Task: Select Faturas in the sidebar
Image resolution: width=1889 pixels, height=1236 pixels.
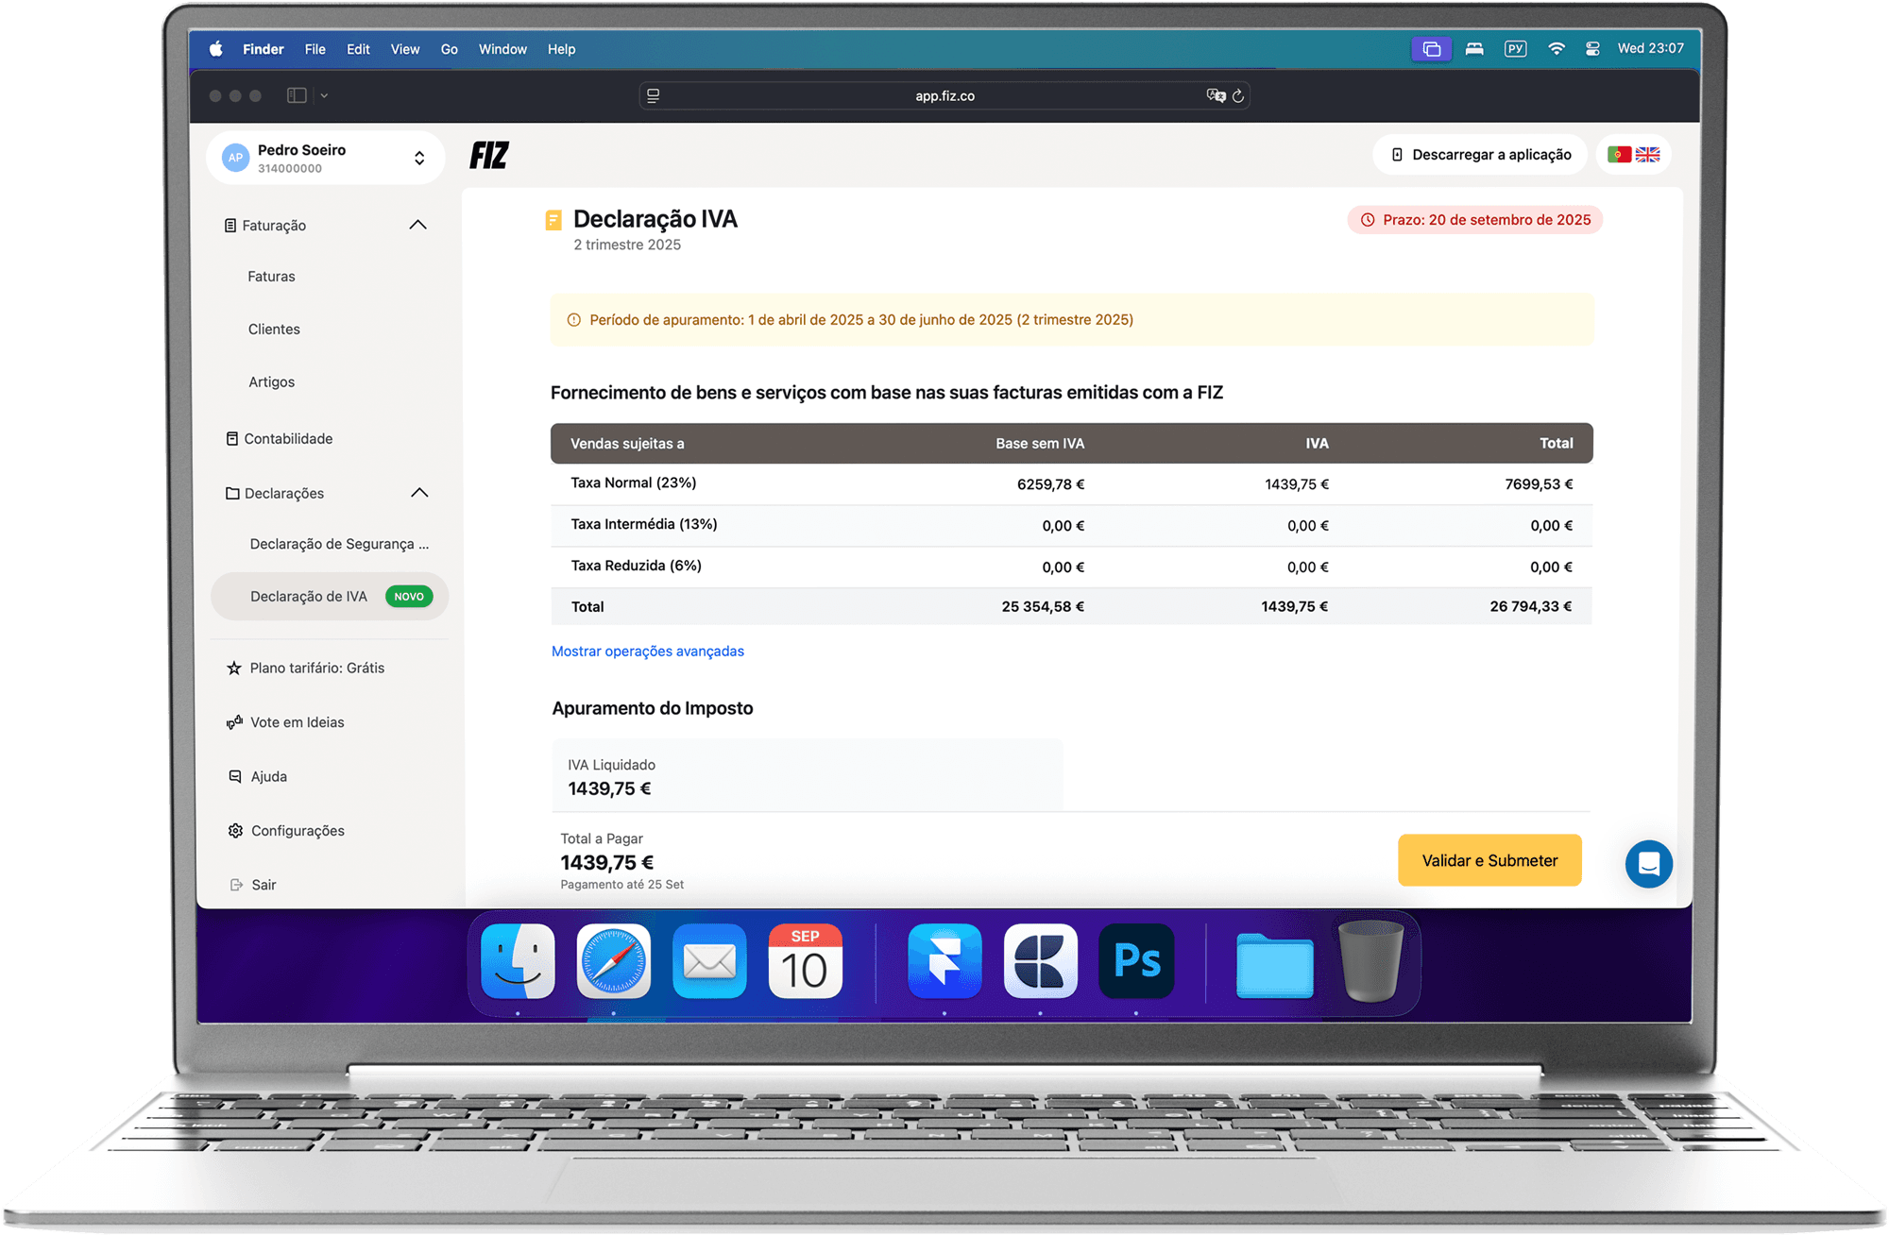Action: (x=271, y=277)
